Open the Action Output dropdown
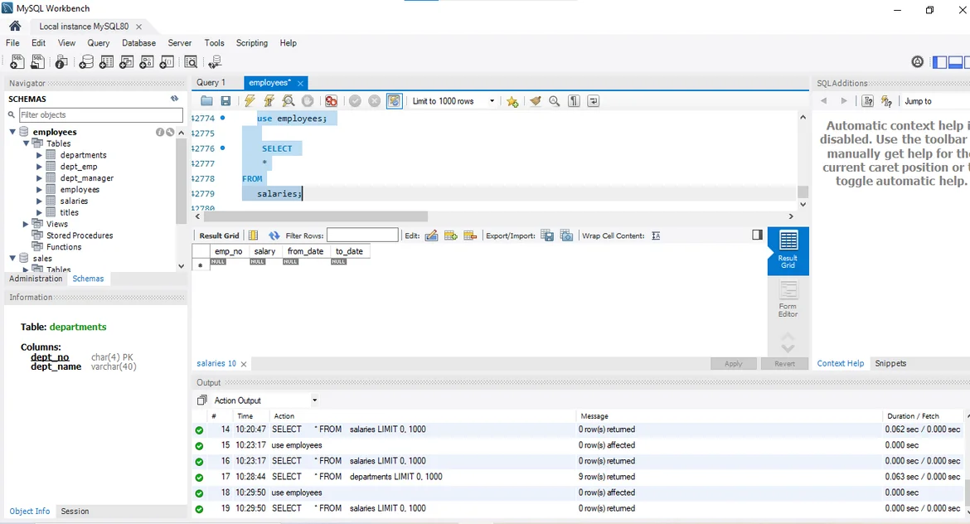 click(x=314, y=400)
